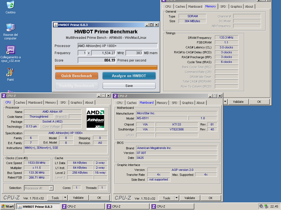Activate the third CPU-Z taskbar button
The image size is (281, 210).
tap(172, 207)
